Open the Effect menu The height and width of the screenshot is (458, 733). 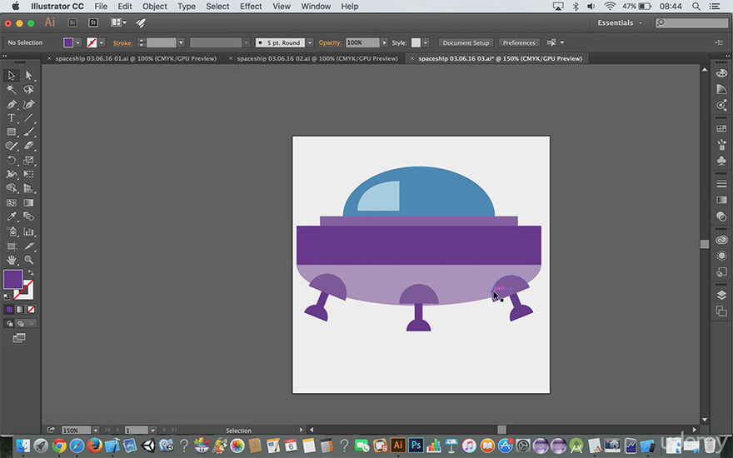(x=251, y=7)
